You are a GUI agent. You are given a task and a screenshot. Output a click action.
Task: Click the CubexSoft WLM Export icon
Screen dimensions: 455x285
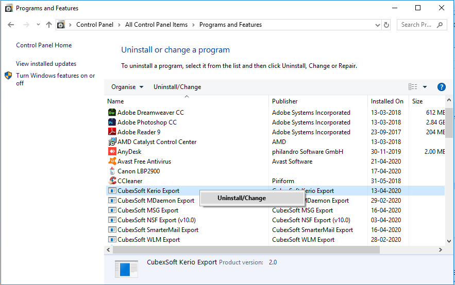click(x=112, y=240)
